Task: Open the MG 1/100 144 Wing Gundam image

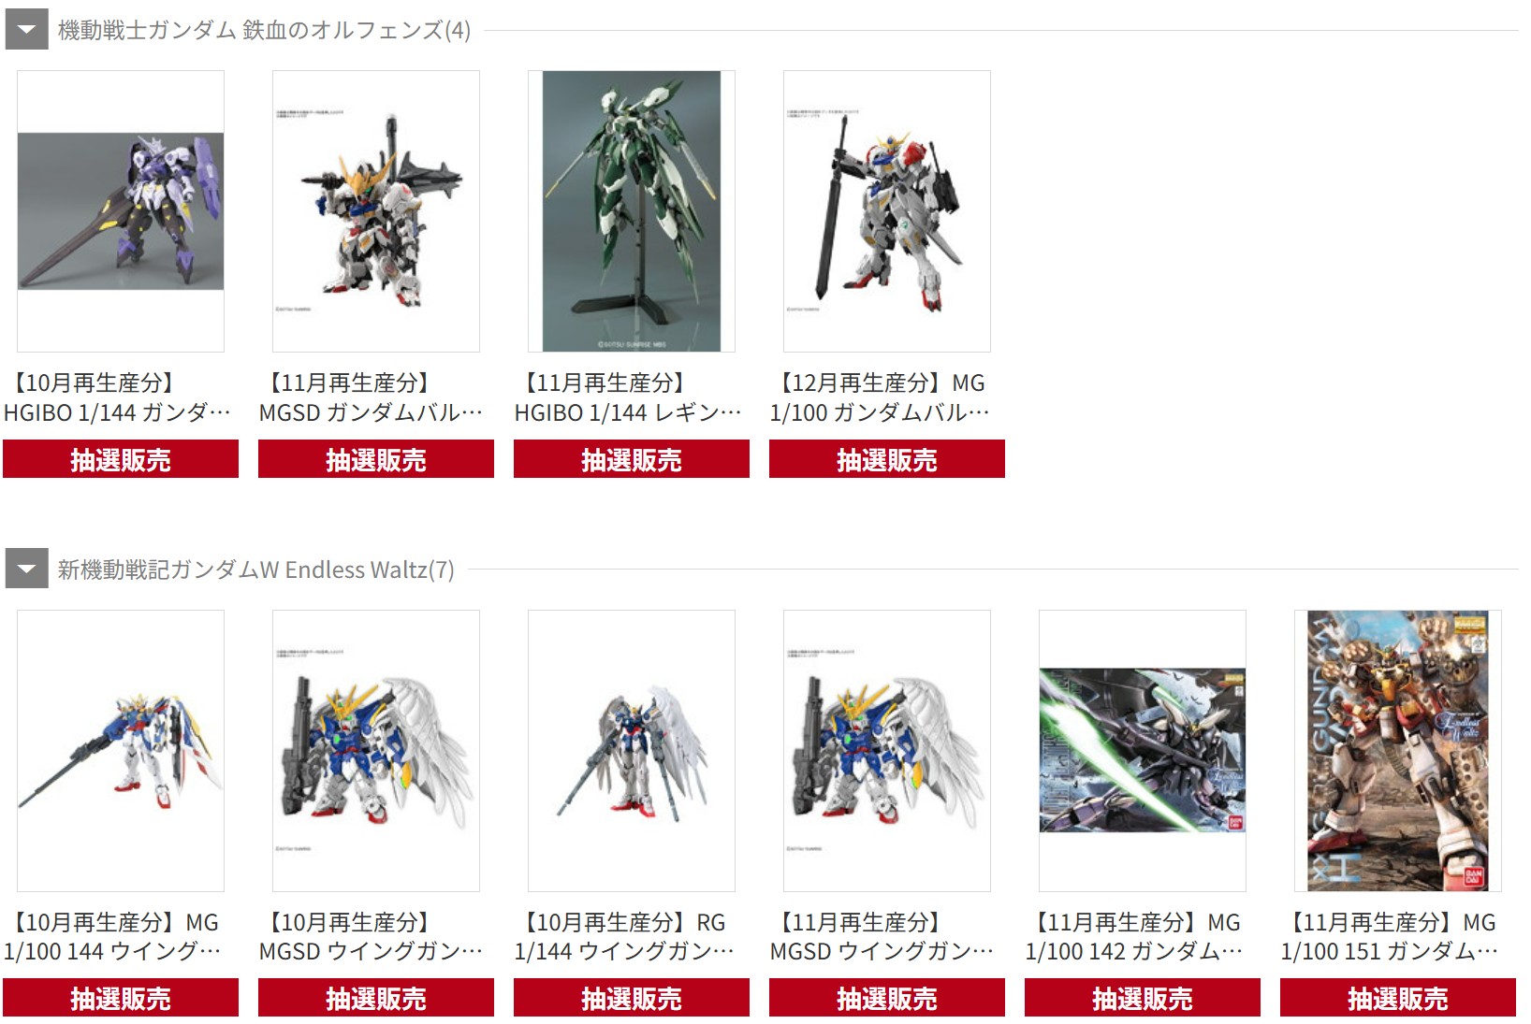Action: coord(121,751)
